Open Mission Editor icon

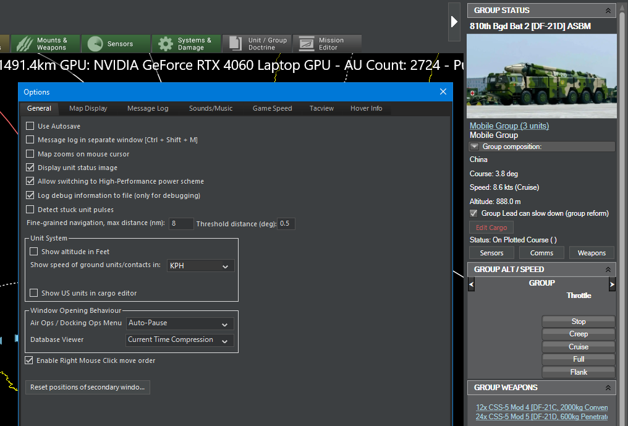pos(307,44)
